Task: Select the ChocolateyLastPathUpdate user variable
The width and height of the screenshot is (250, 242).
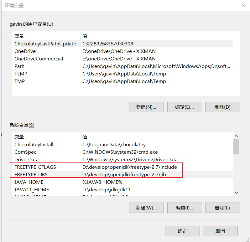Action: click(x=45, y=44)
